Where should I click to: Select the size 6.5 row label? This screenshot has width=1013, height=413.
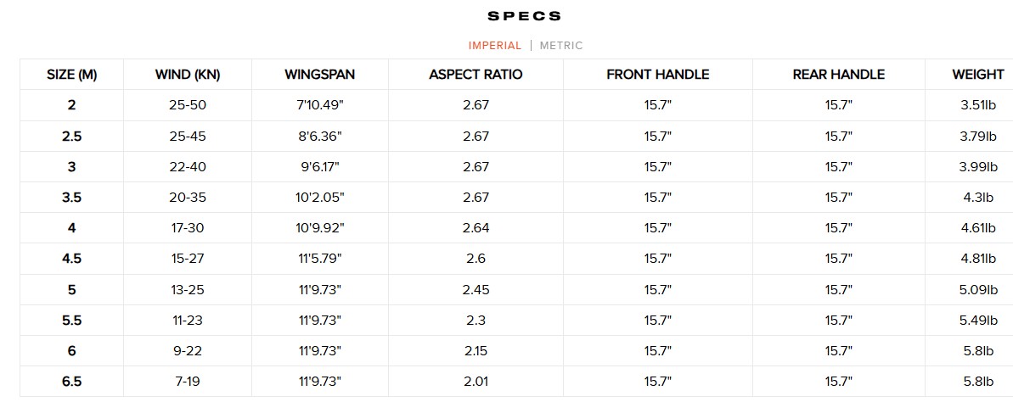(71, 382)
